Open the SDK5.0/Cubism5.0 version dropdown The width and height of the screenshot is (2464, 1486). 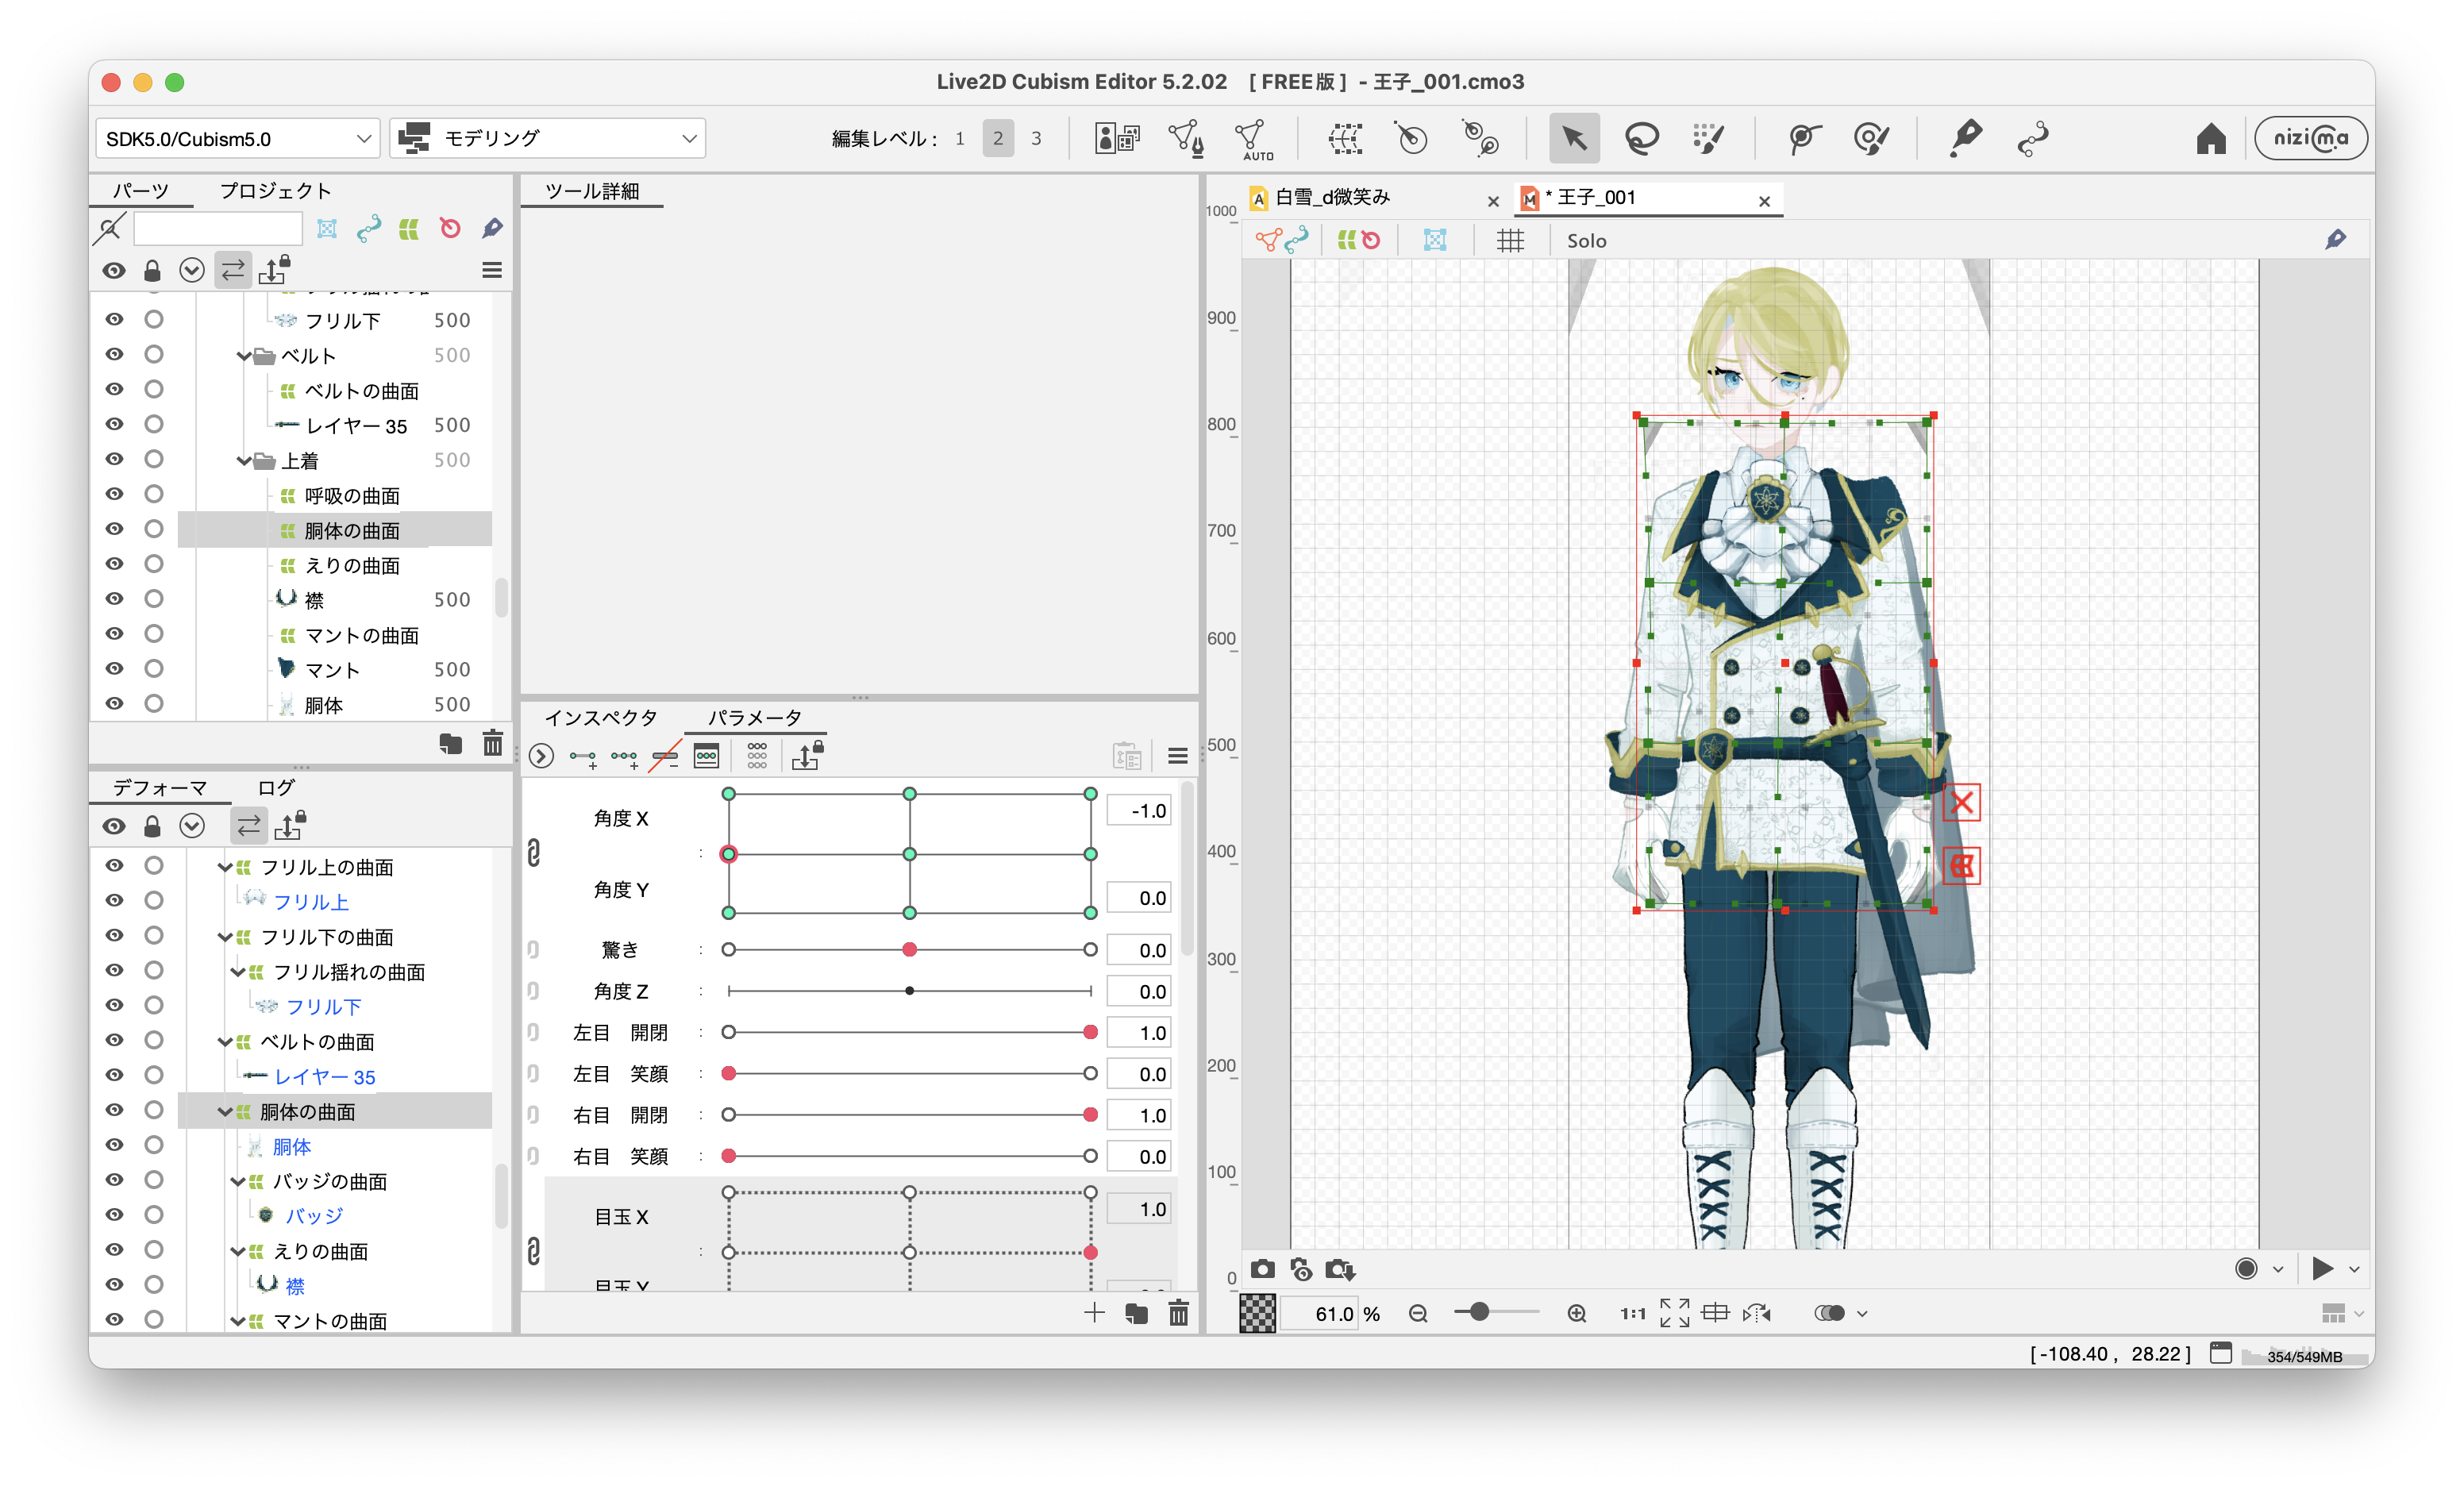pyautogui.click(x=237, y=139)
